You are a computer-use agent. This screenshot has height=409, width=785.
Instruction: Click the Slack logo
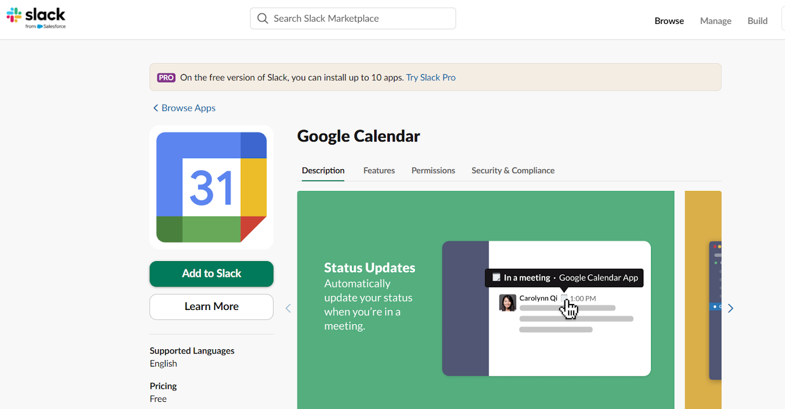[x=36, y=17]
